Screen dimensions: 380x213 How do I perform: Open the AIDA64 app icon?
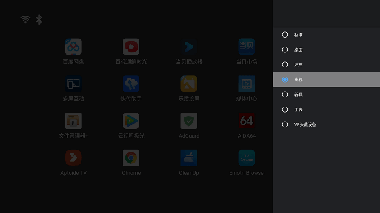pyautogui.click(x=247, y=121)
